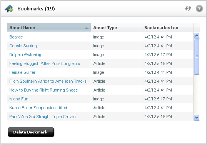Image resolution: width=207 pixels, height=145 pixels.
Task: Open the Island Fun bookmark
Action: tap(19, 99)
